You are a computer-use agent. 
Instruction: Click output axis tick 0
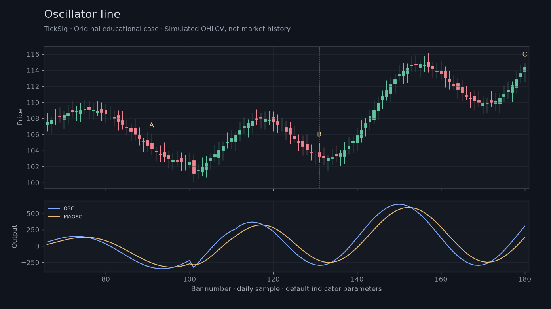pyautogui.click(x=37, y=246)
